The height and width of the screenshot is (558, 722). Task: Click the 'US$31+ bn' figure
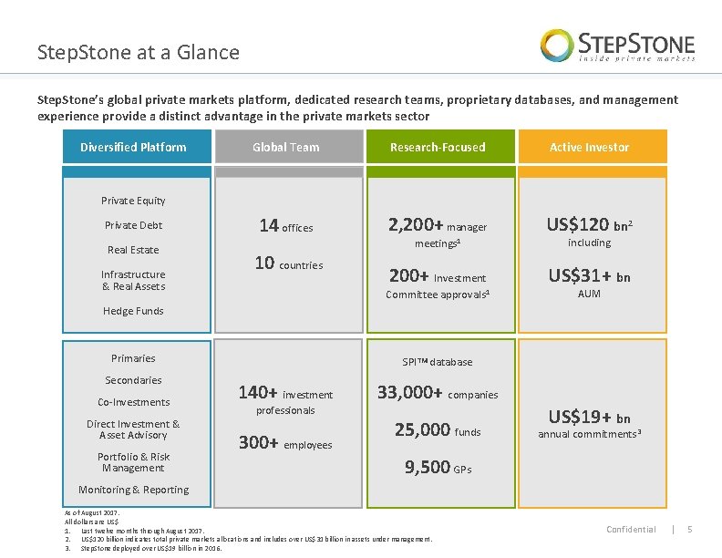coord(590,275)
